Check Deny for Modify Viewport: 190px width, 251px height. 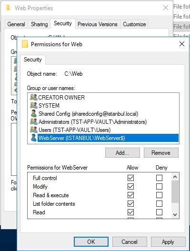159,187
